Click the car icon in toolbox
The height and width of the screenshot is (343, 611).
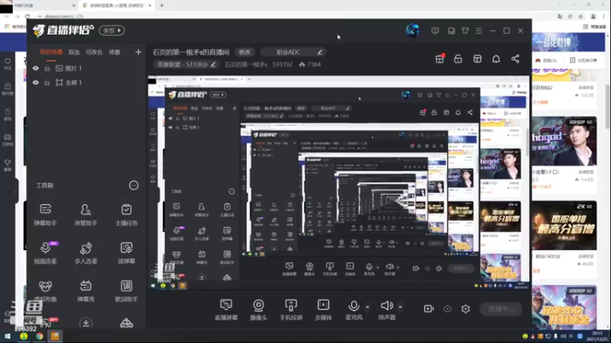[x=126, y=322]
